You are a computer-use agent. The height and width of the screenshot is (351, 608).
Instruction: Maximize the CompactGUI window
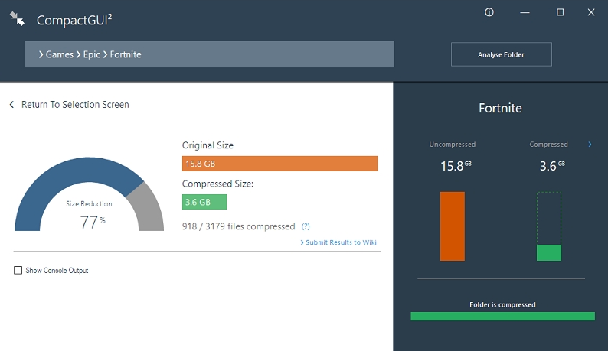(x=560, y=12)
